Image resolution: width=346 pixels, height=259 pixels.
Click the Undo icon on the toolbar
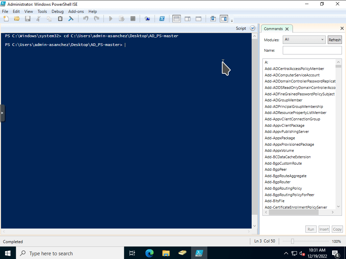point(86,19)
